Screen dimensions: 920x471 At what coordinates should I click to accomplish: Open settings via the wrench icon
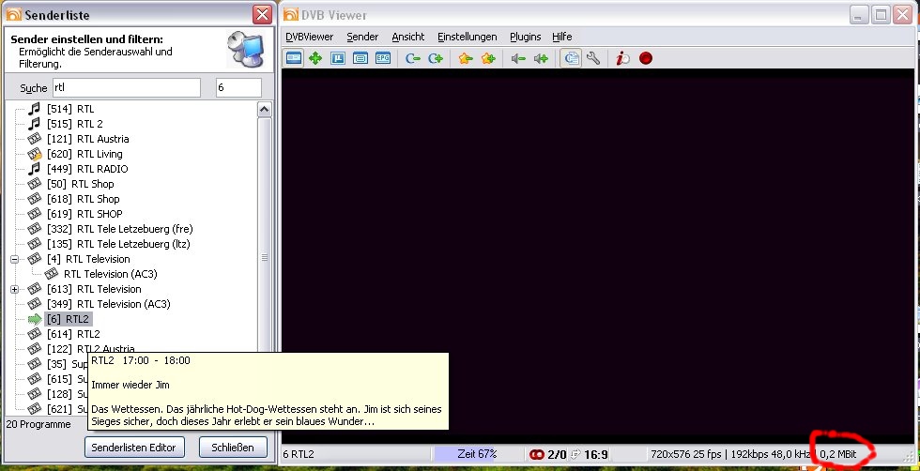(593, 58)
